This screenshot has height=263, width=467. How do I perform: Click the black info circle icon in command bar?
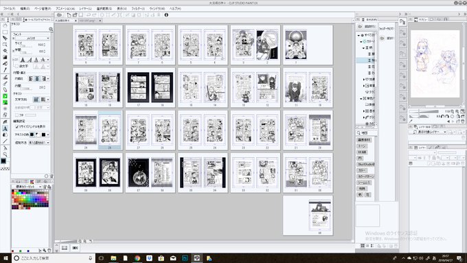click(166, 15)
